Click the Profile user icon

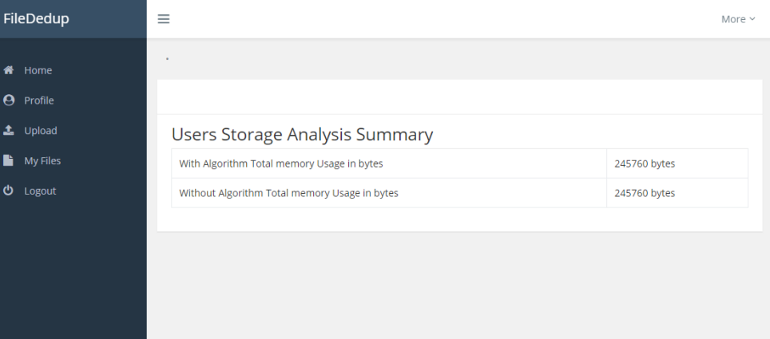pyautogui.click(x=9, y=101)
